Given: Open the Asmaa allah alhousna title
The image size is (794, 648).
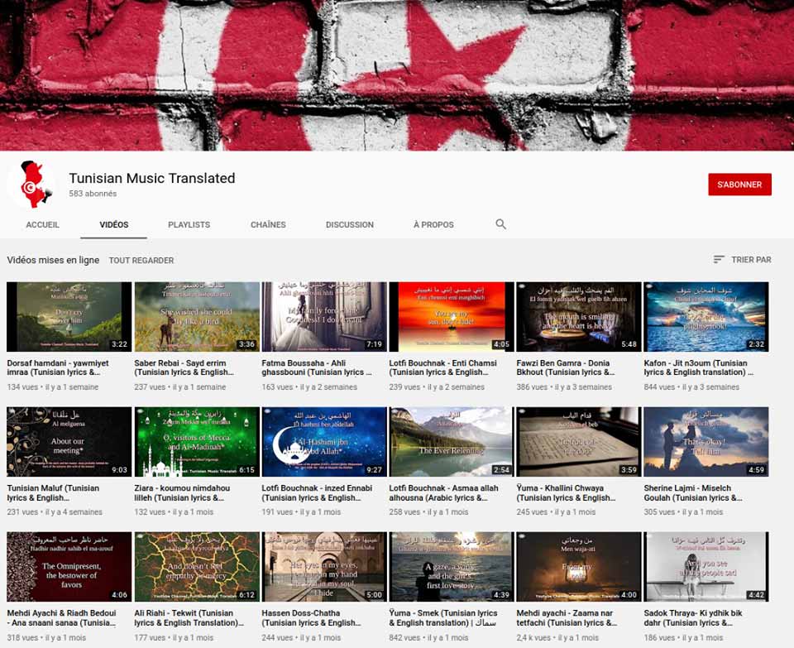Looking at the screenshot, I should click(443, 493).
